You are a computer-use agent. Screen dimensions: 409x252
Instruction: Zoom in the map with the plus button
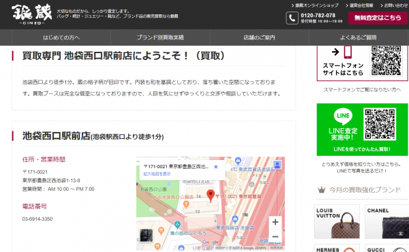click(275, 222)
